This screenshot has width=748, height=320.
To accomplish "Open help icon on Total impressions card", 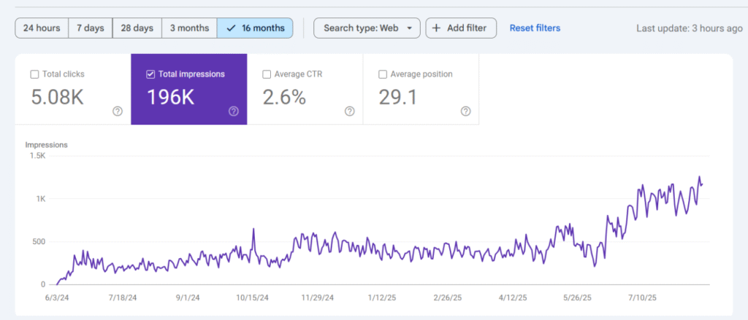I will (x=233, y=112).
